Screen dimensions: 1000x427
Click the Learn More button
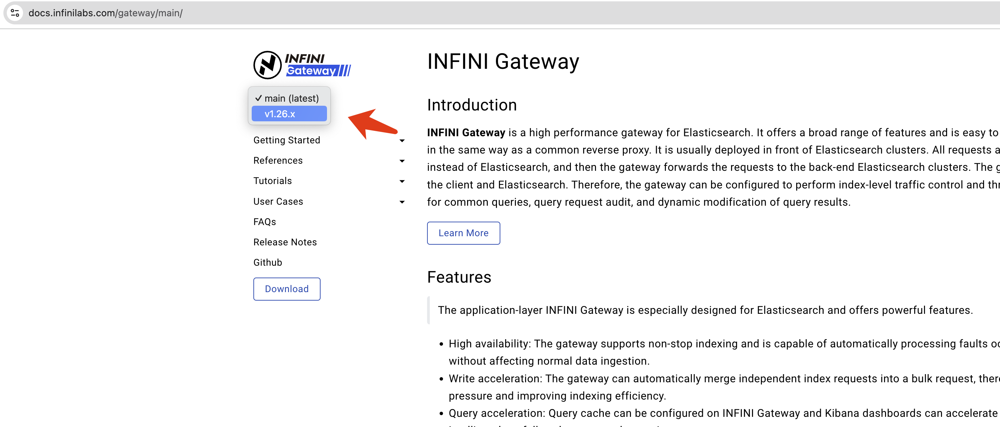click(x=464, y=232)
